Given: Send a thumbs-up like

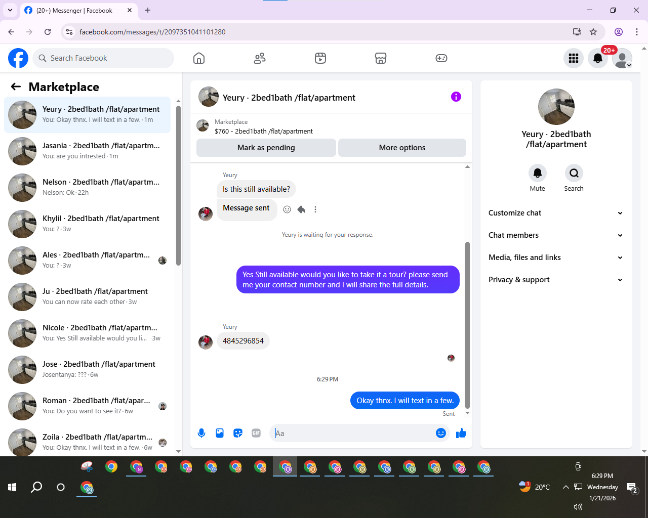Looking at the screenshot, I should pyautogui.click(x=461, y=433).
